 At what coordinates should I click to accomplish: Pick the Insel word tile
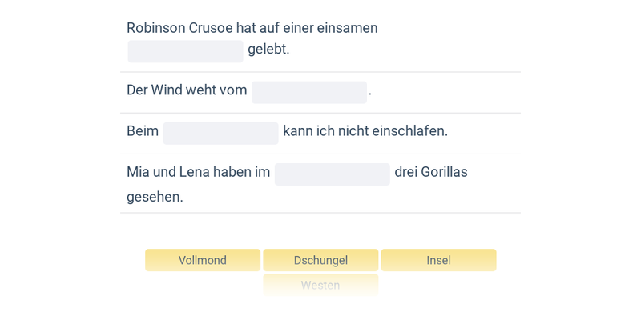(x=438, y=260)
